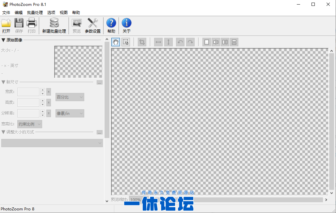Click the 分辨率 input field
Image resolution: width=336 pixels, height=213 pixels.
click(x=28, y=113)
